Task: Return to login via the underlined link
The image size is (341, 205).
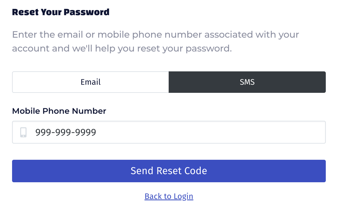Action: [169, 196]
